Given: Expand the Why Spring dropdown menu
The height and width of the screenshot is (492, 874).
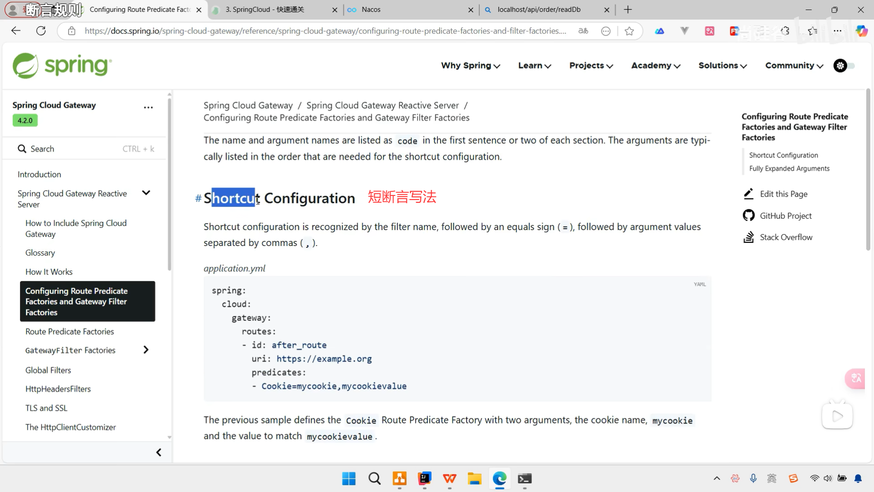Looking at the screenshot, I should pos(470,66).
